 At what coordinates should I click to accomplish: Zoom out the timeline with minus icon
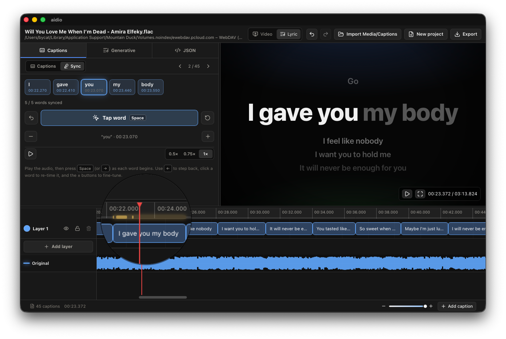[x=383, y=306]
